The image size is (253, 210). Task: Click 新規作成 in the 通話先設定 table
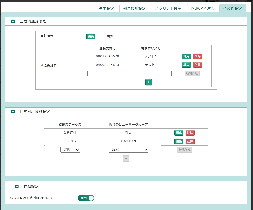(192, 73)
